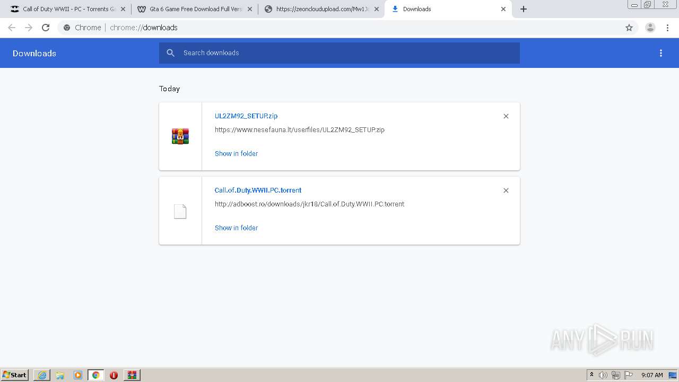Show hidden system tray icons
Image resolution: width=679 pixels, height=382 pixels.
coord(591,375)
